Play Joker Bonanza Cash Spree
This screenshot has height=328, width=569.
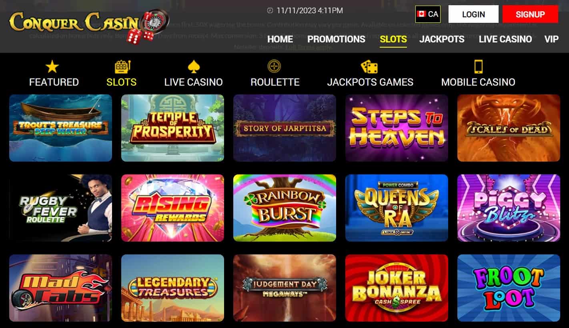(x=397, y=288)
